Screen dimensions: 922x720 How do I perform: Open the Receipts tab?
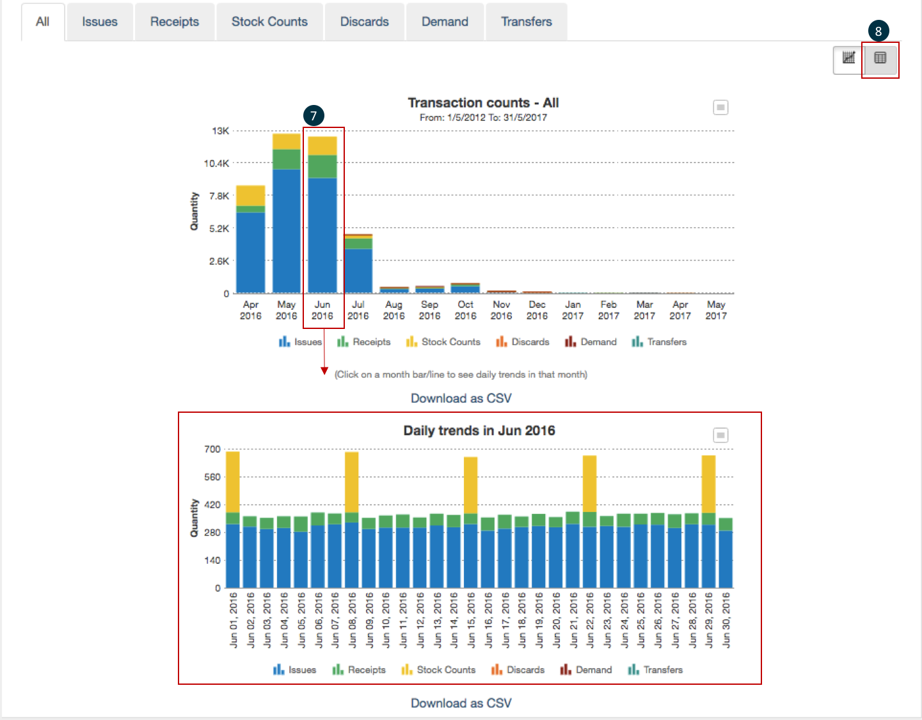[x=175, y=22]
